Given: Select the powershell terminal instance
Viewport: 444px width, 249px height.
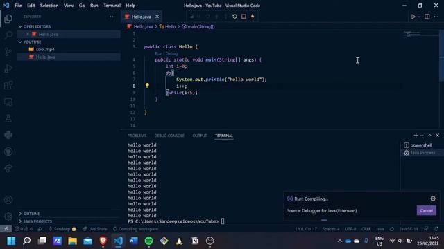Looking at the screenshot, I should [x=421, y=145].
